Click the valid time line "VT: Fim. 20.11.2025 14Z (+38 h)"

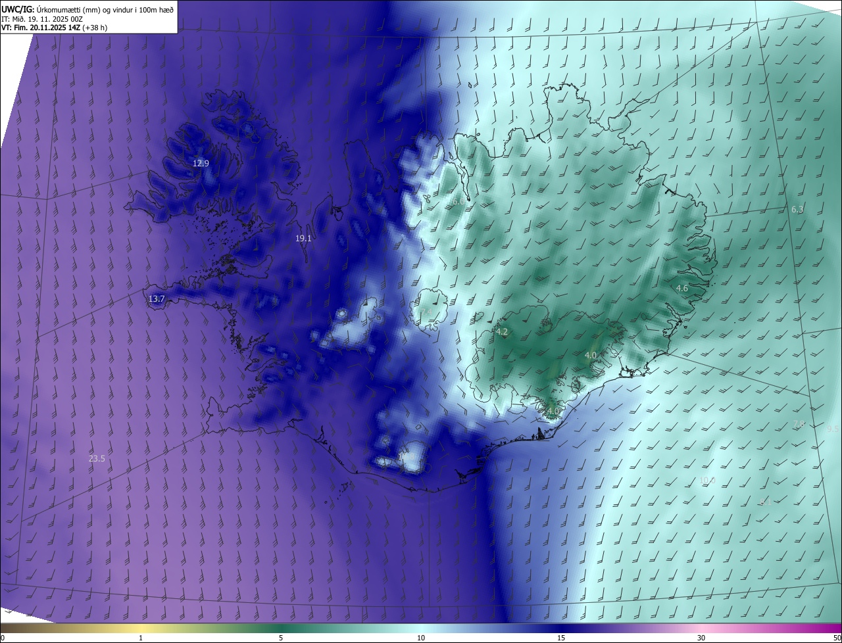point(54,28)
